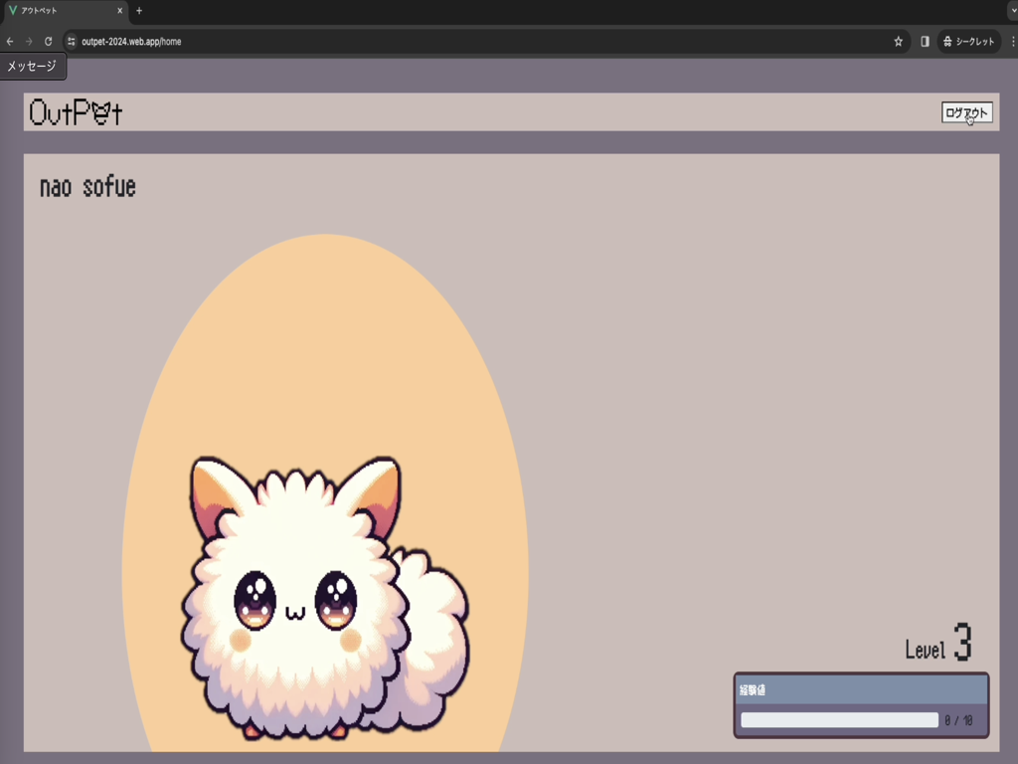1018x764 pixels.
Task: Click the シークレット incognito indicator
Action: (968, 42)
